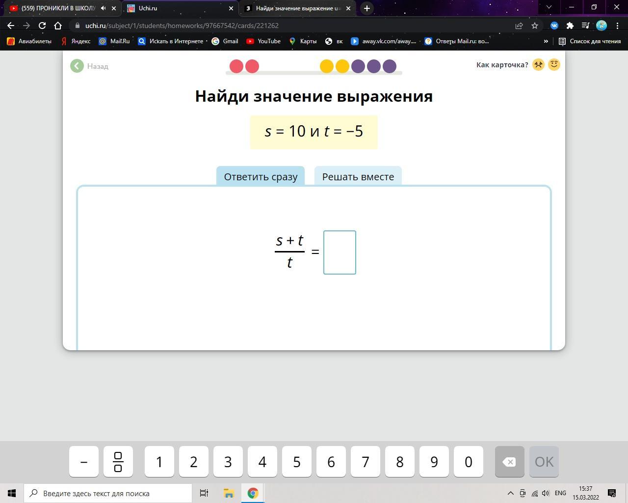Image resolution: width=628 pixels, height=503 pixels.
Task: Open File Explorer from the taskbar
Action: (x=229, y=493)
